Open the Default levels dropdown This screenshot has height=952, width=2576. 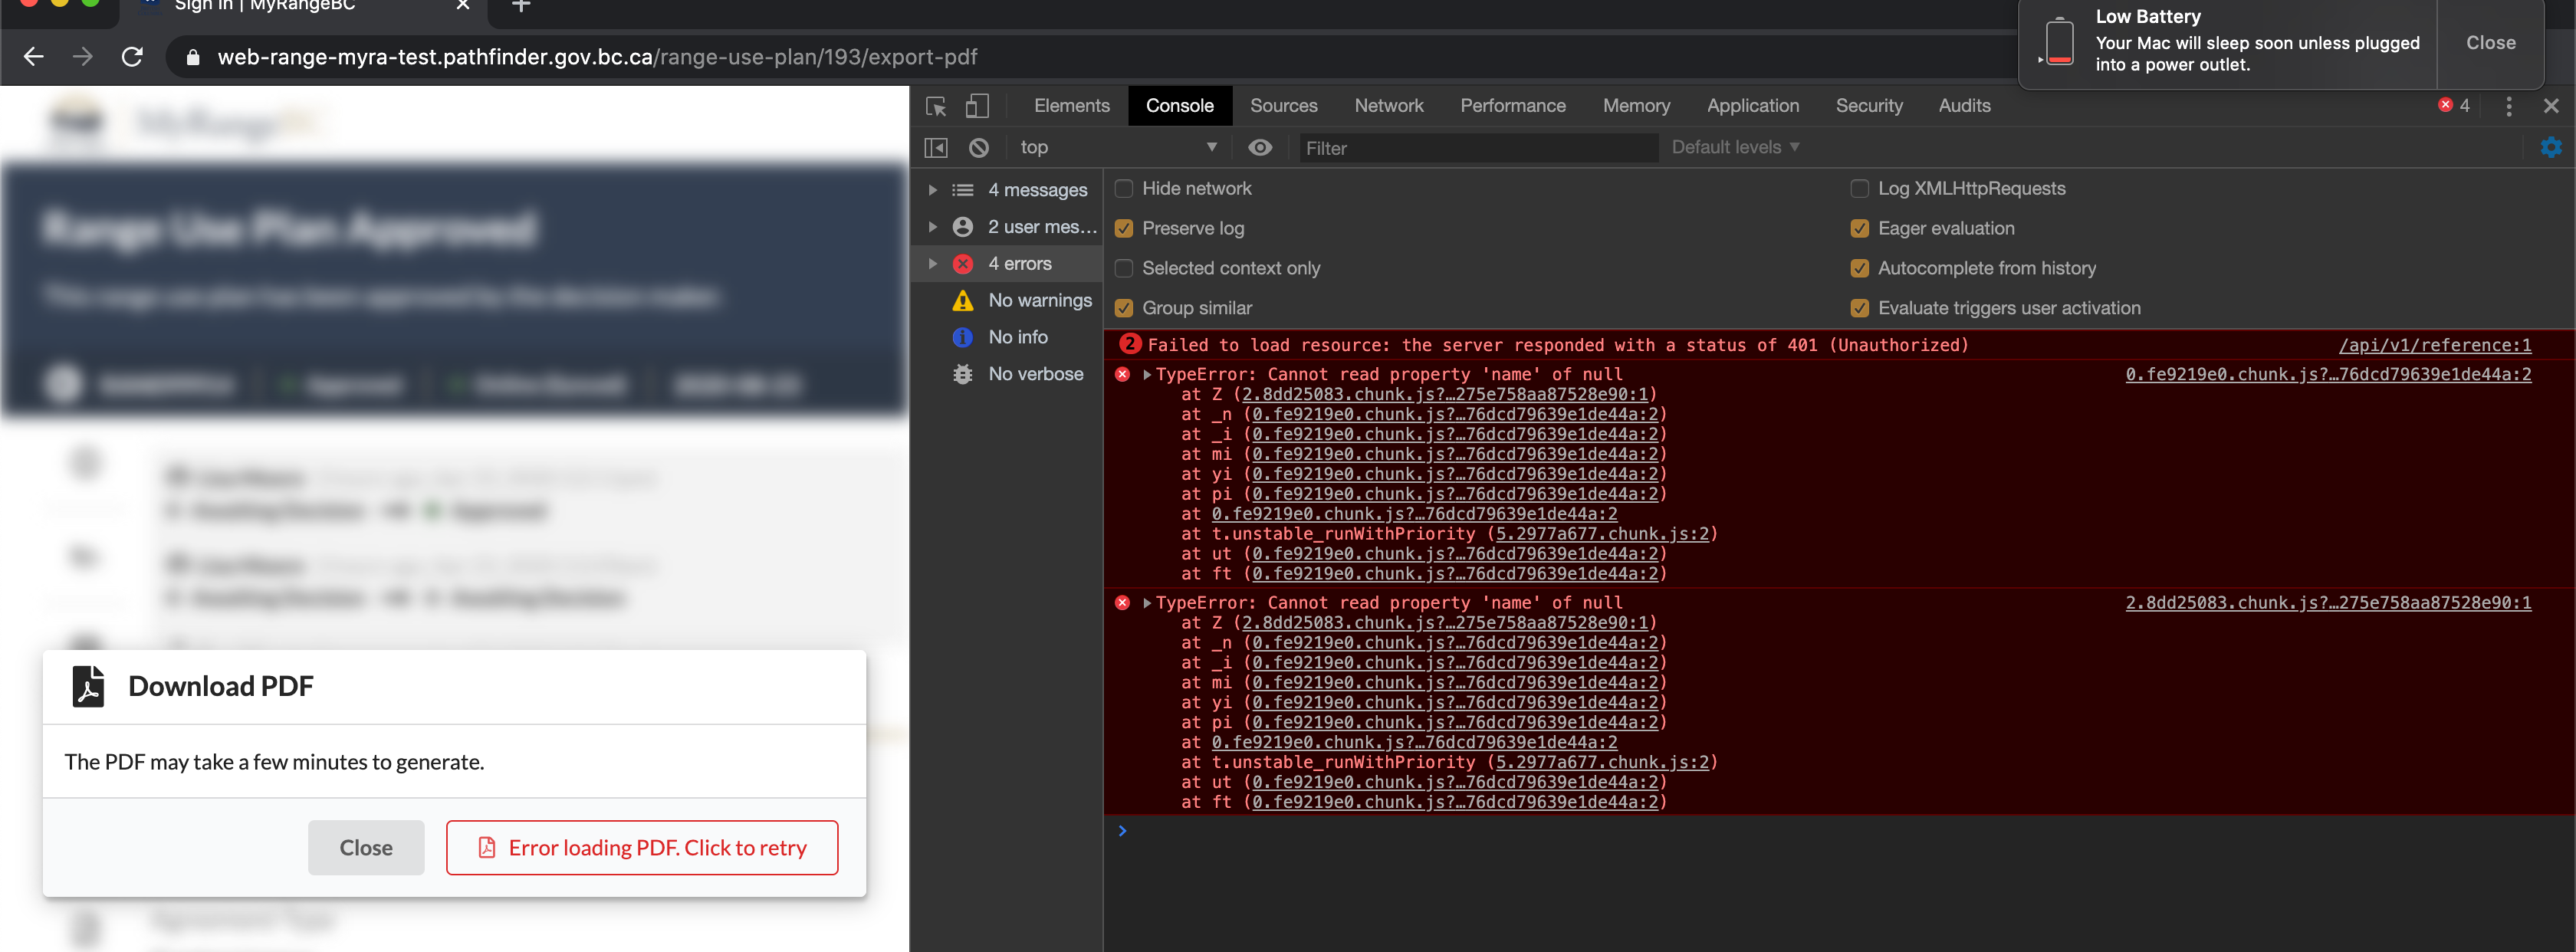1736,148
